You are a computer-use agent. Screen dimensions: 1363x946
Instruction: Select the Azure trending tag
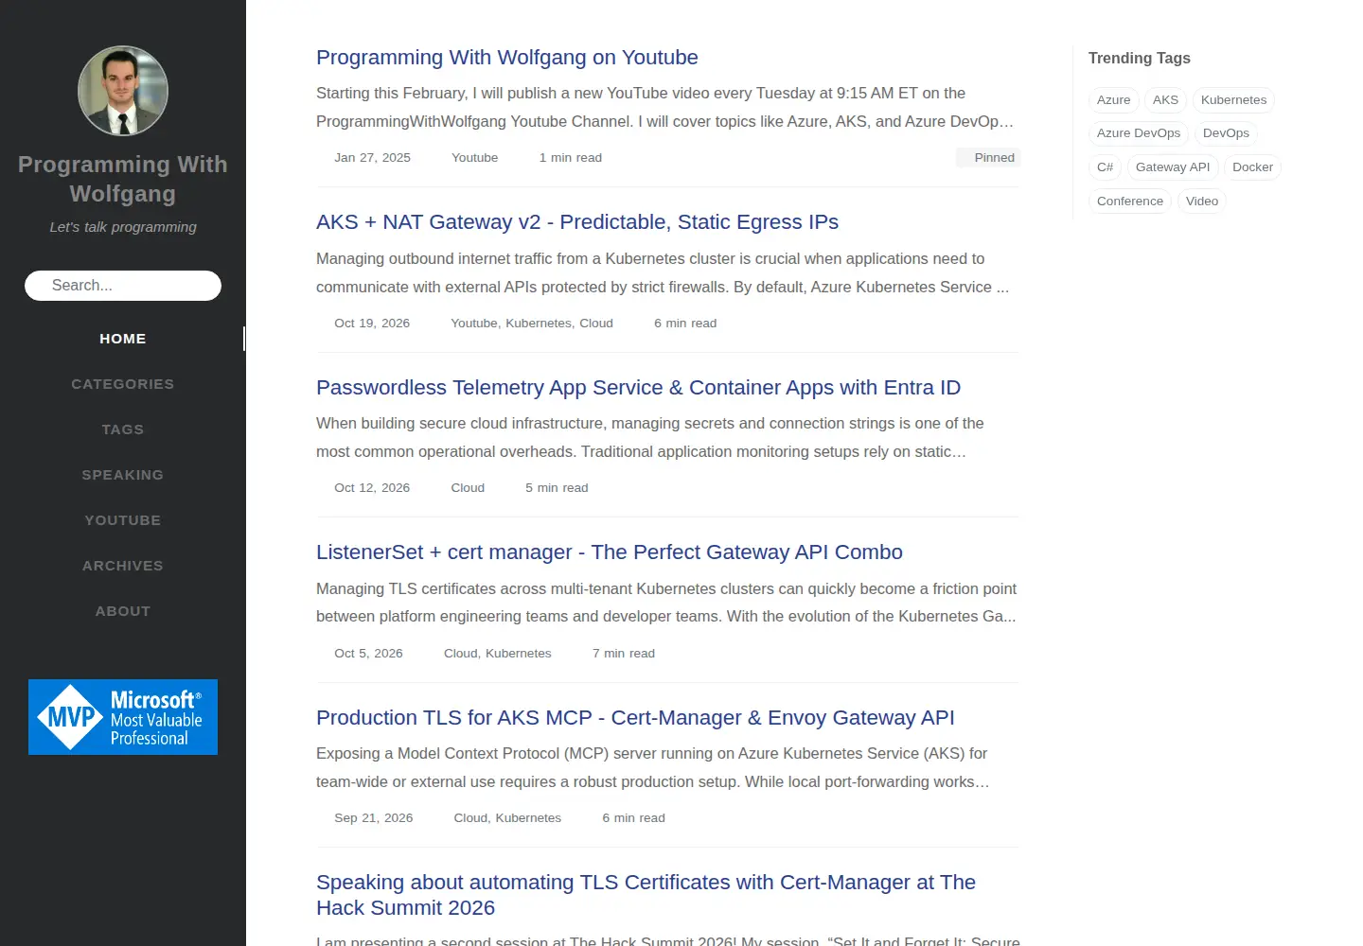pyautogui.click(x=1114, y=100)
